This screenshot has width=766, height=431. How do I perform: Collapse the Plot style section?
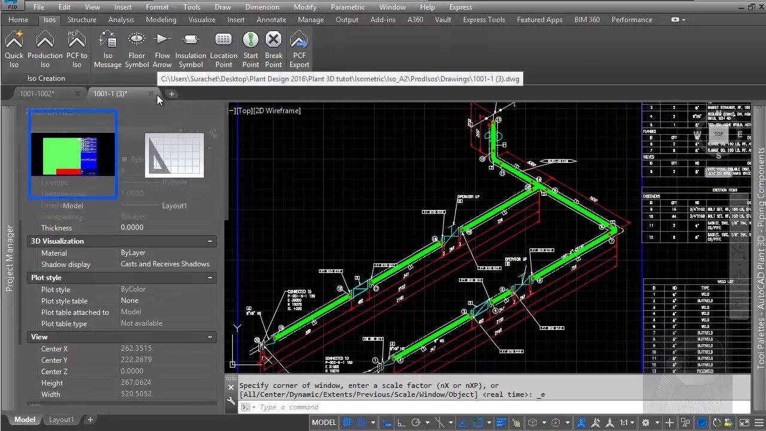tap(210, 278)
